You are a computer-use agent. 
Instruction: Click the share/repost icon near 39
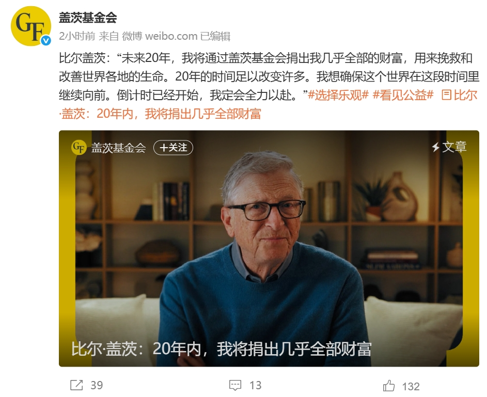(76, 385)
